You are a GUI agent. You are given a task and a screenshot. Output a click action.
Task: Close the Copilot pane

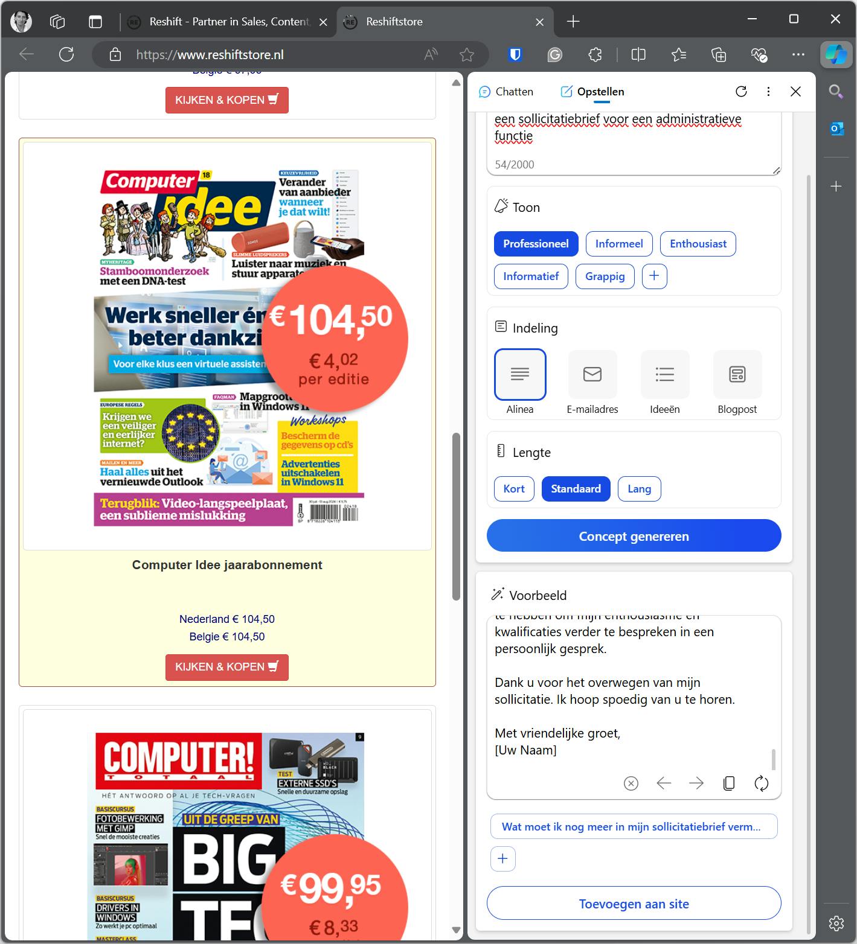pos(795,92)
